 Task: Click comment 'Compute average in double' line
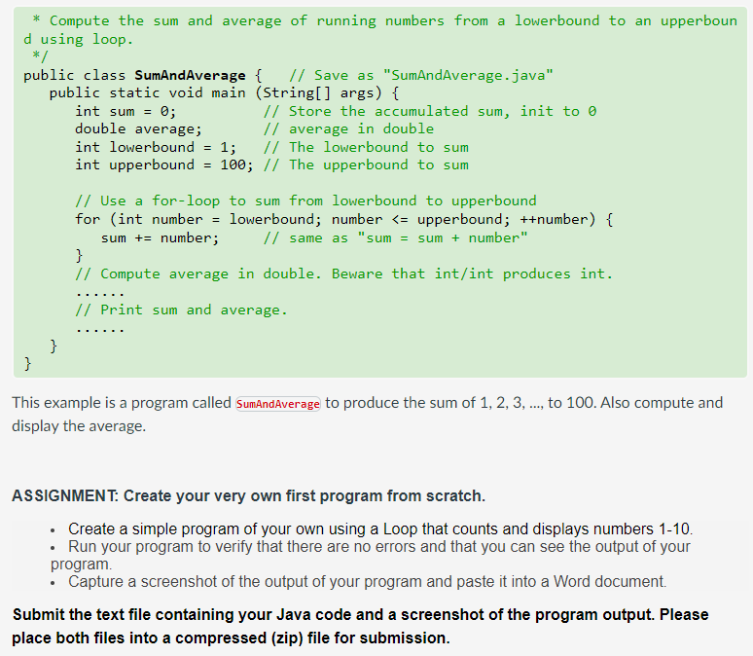pyautogui.click(x=343, y=273)
